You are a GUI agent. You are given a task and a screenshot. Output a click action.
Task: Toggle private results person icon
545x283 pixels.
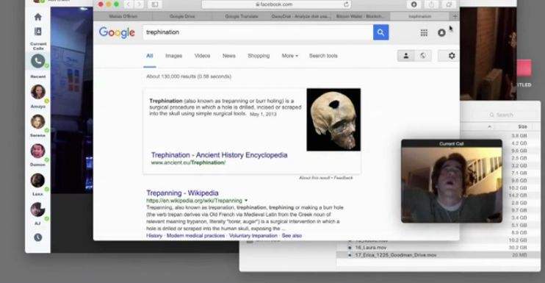(x=405, y=56)
